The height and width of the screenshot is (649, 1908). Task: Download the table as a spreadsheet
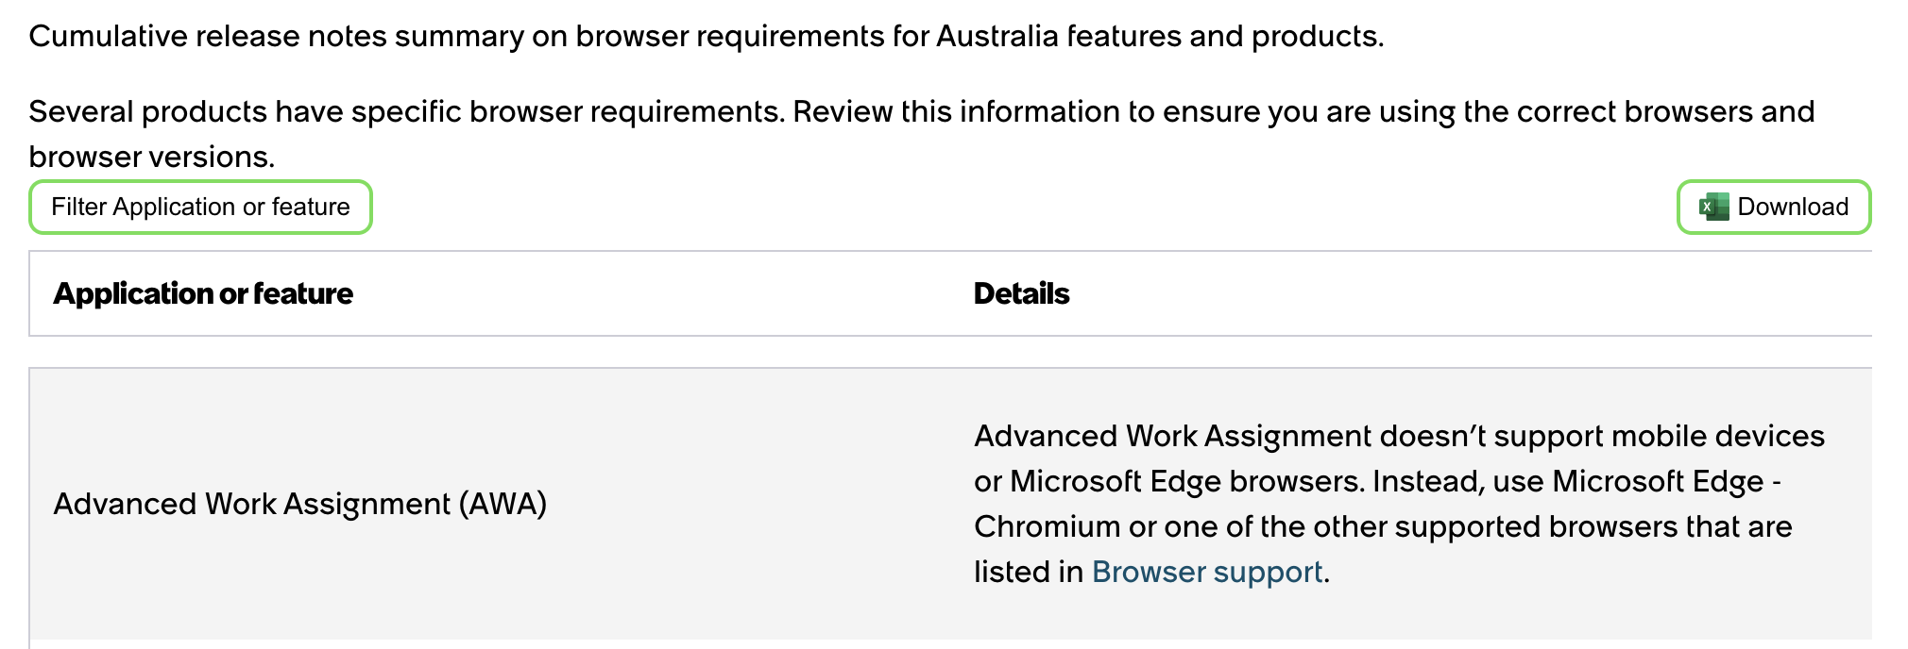(x=1774, y=207)
